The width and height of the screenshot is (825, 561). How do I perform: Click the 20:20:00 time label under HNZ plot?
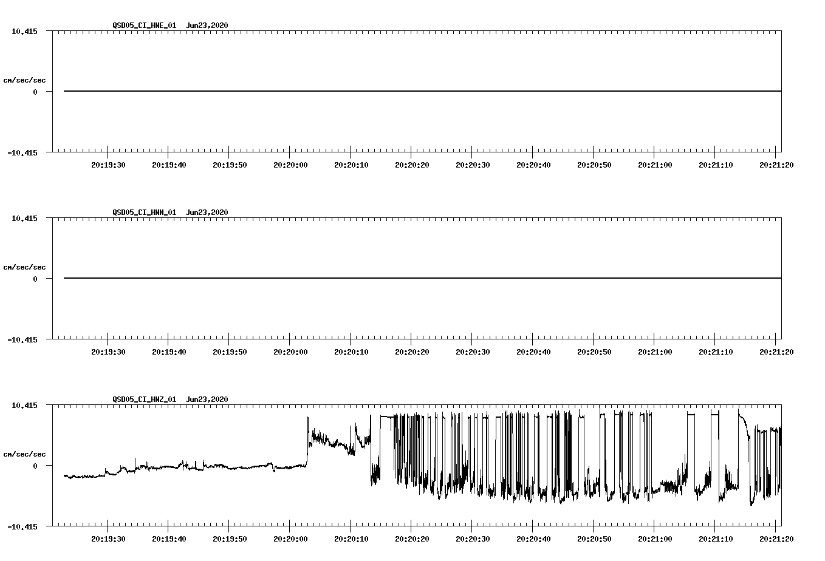coord(290,539)
